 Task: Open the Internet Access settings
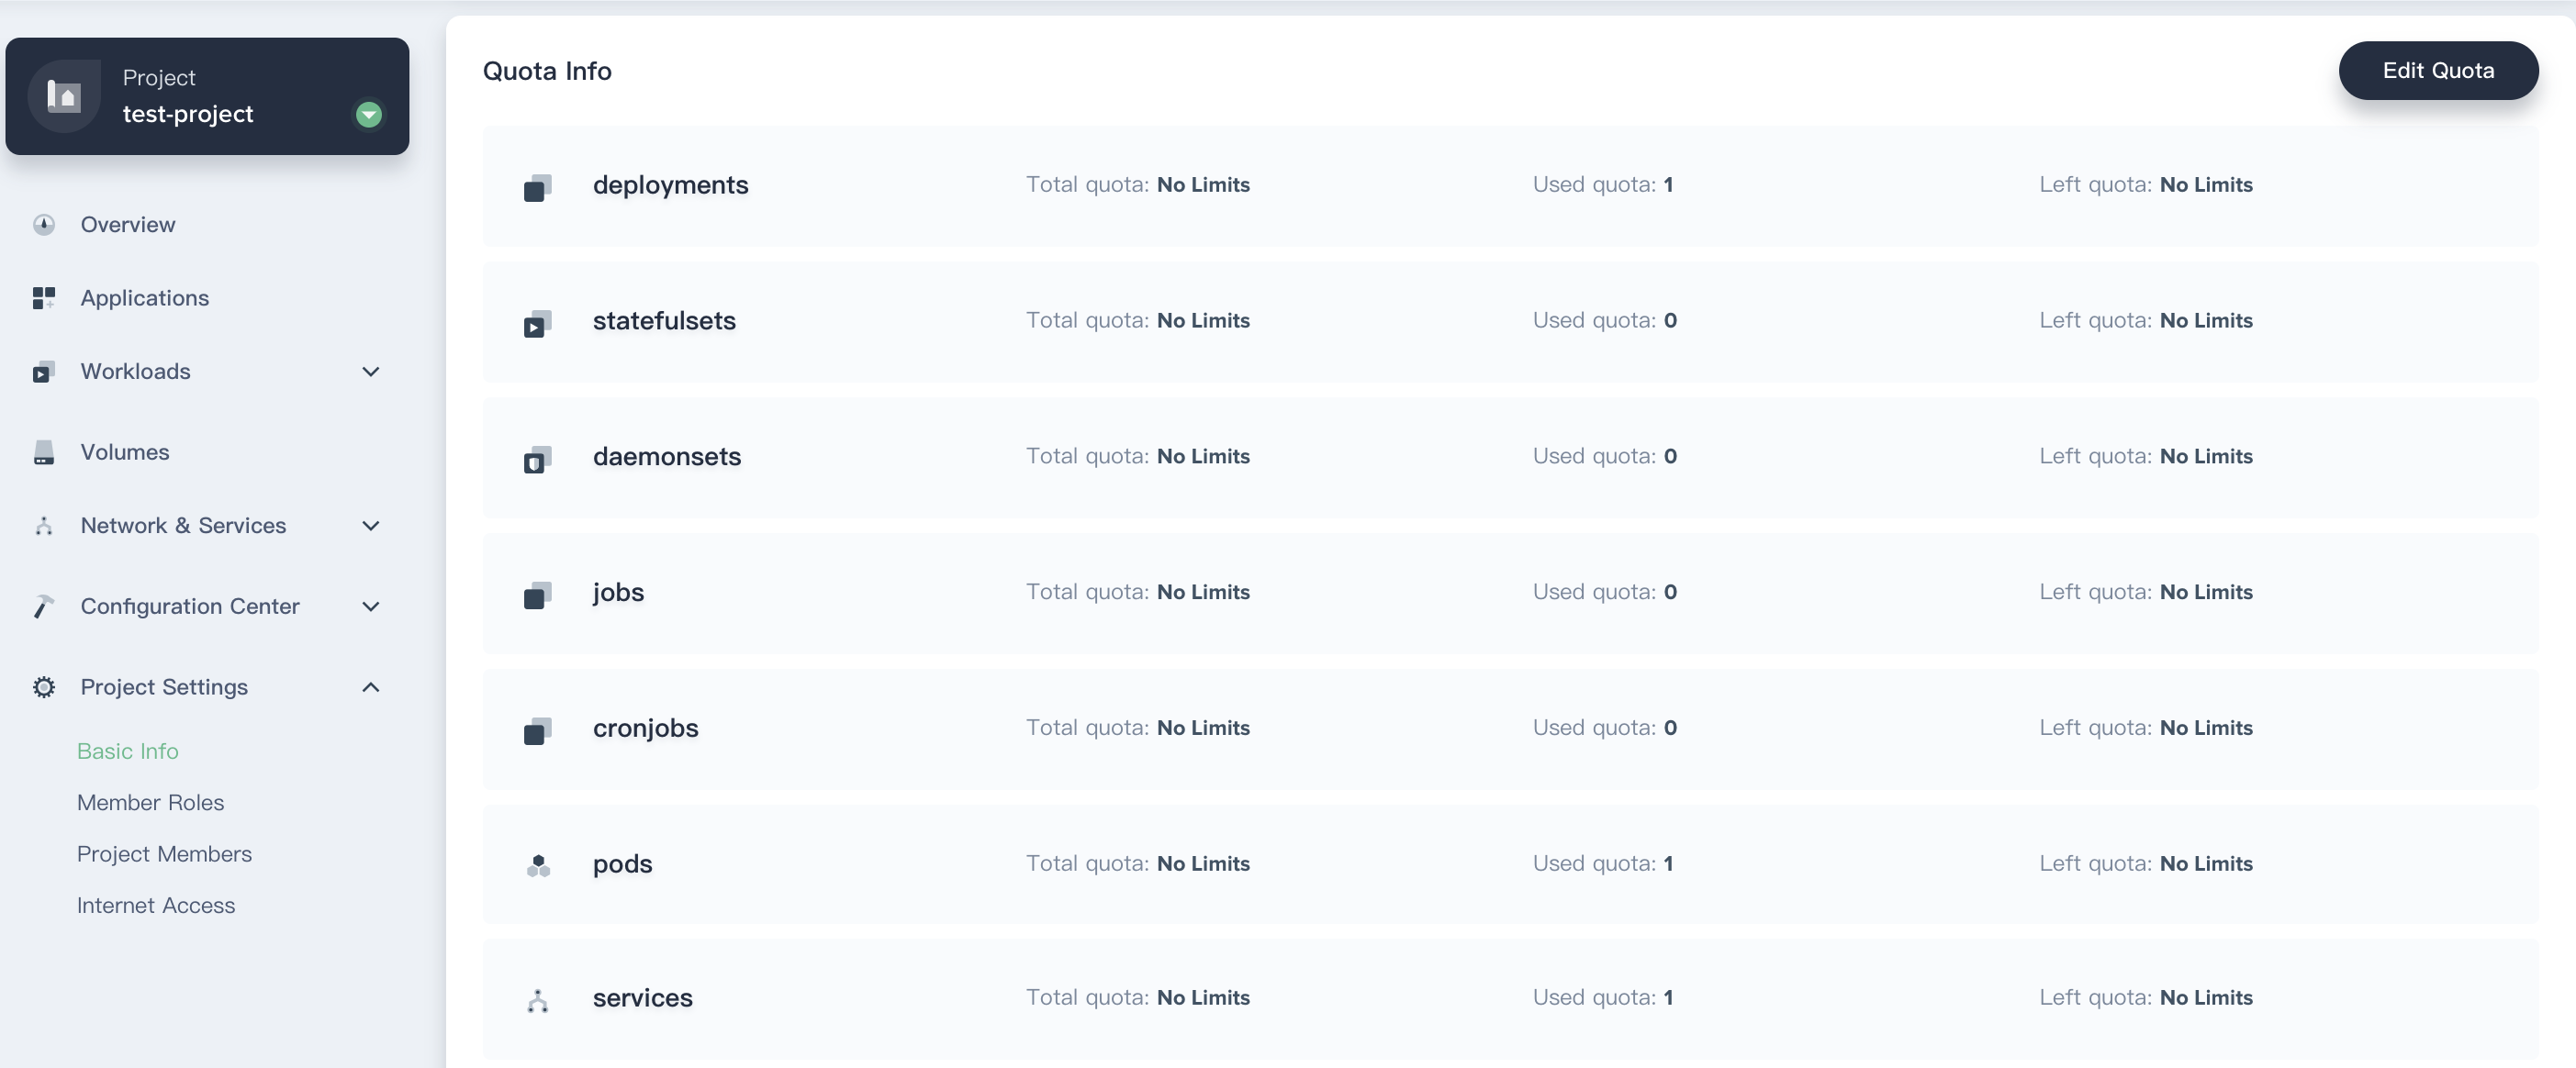(x=154, y=904)
